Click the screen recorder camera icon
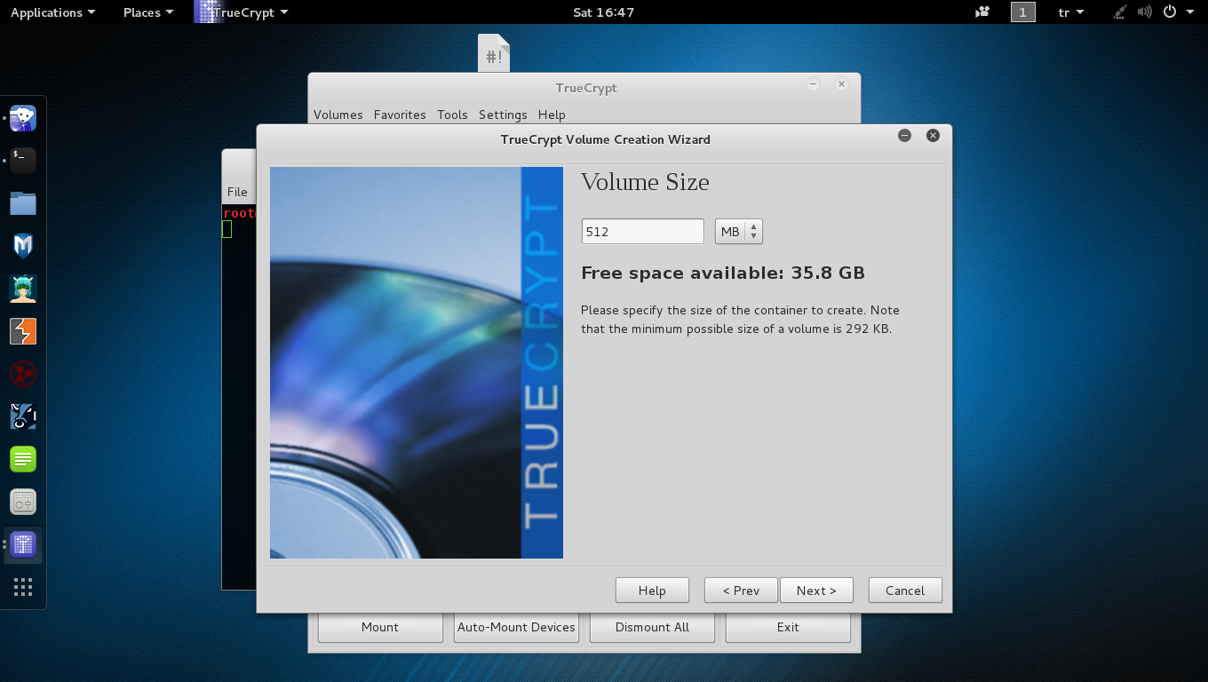The width and height of the screenshot is (1208, 682). (982, 12)
